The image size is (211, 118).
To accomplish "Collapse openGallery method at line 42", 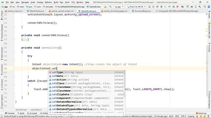I will click(14, 52).
